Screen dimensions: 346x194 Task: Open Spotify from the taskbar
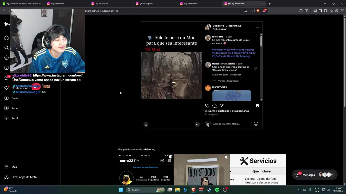click(x=217, y=190)
